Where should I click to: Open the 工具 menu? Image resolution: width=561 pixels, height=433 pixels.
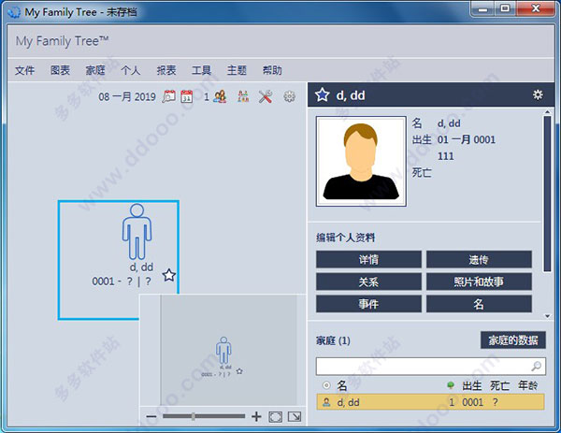(201, 70)
